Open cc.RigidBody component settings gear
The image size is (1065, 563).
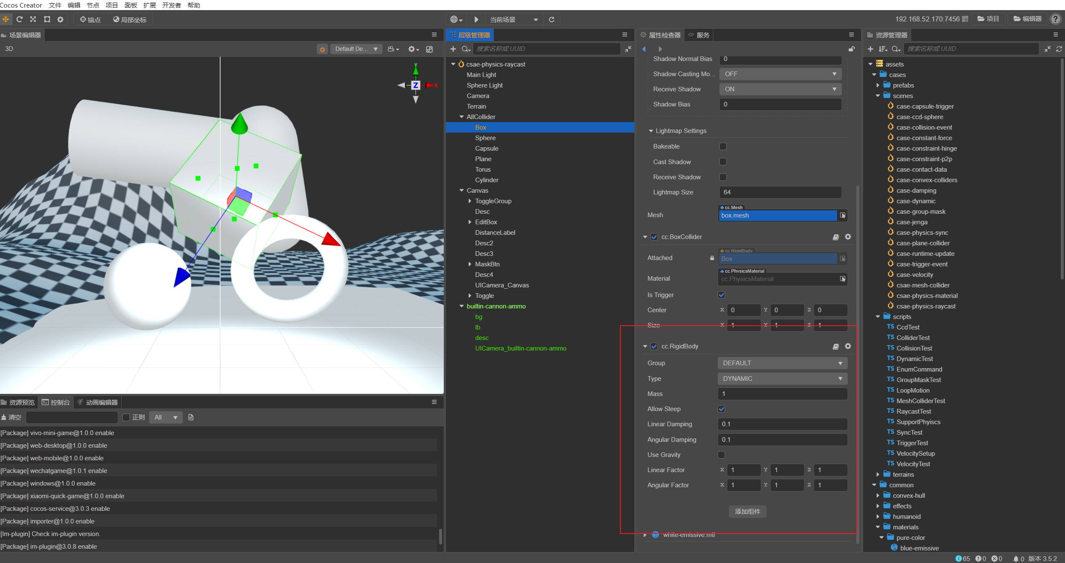(848, 346)
